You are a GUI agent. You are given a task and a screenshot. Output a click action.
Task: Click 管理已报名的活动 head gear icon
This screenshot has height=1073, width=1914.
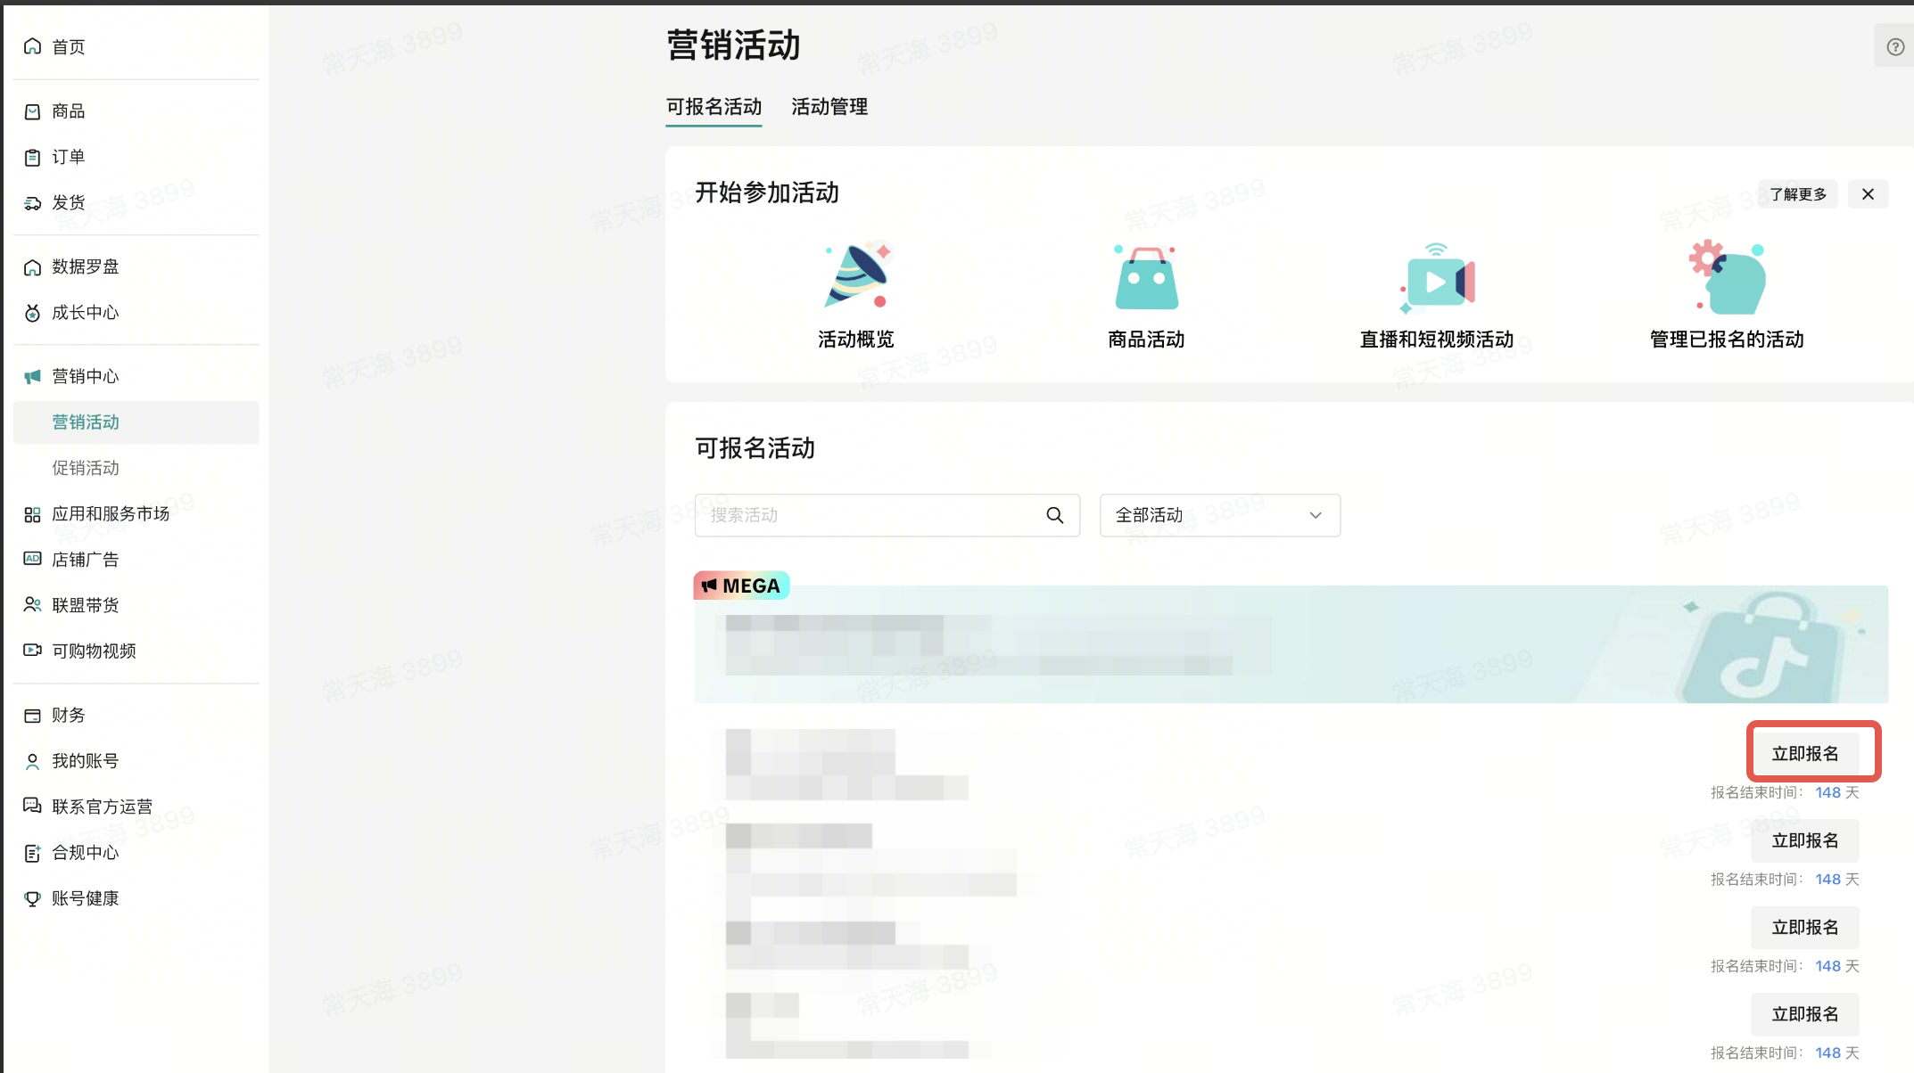[1727, 277]
